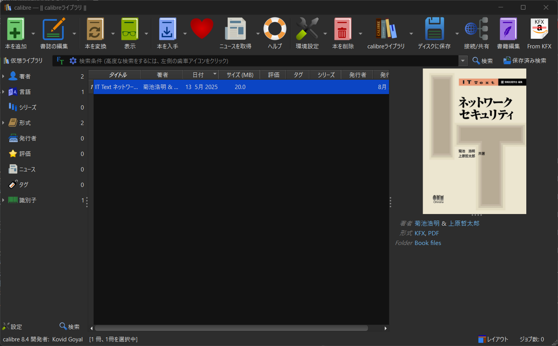This screenshot has width=558, height=346.
Task: Select the 評価 rating category
Action: pos(25,154)
